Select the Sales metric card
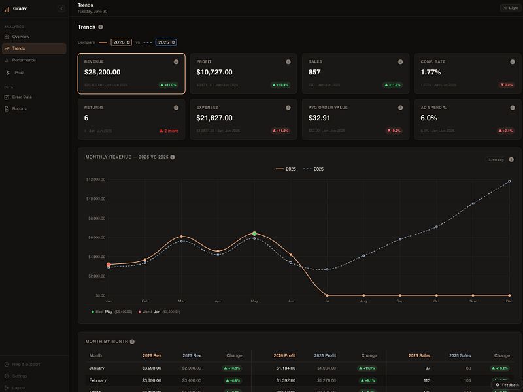The height and width of the screenshot is (392, 523). [356, 74]
